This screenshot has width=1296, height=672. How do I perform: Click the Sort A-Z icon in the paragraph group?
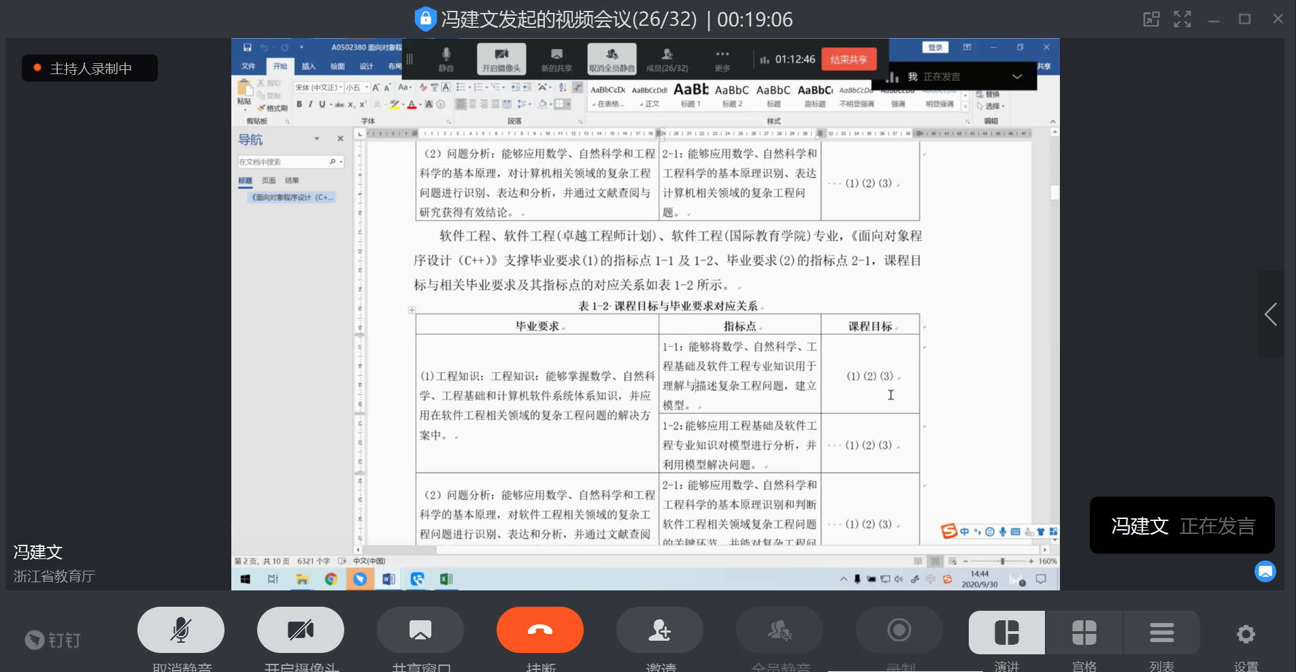pos(562,87)
